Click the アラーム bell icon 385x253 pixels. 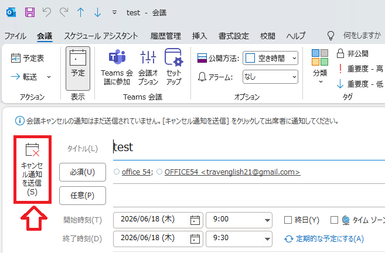coord(202,77)
